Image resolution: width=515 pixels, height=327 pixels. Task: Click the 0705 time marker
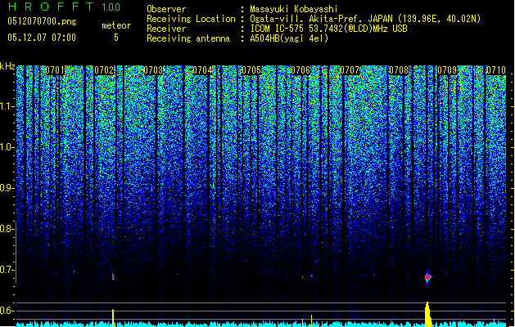251,70
